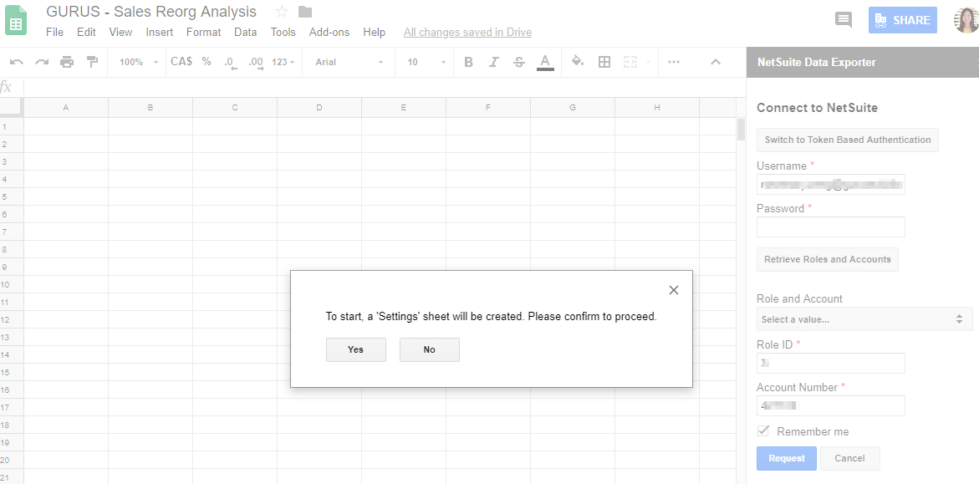Apply bold formatting
This screenshot has width=979, height=484.
468,61
